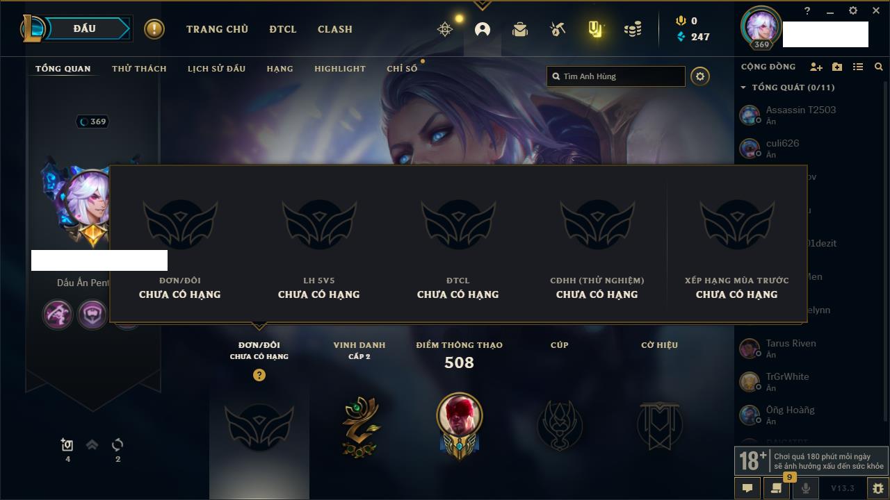Open the missions icon with badge 9
The image size is (890, 500).
(x=777, y=488)
